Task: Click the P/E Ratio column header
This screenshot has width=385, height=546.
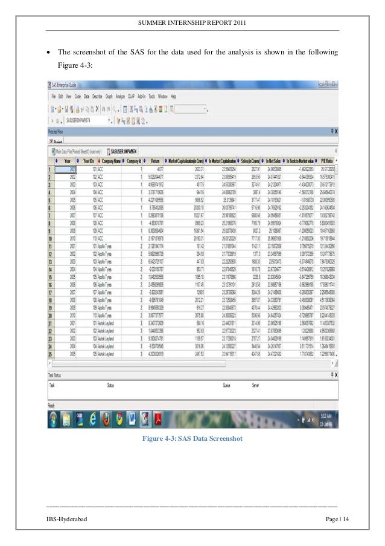Action: click(325, 161)
